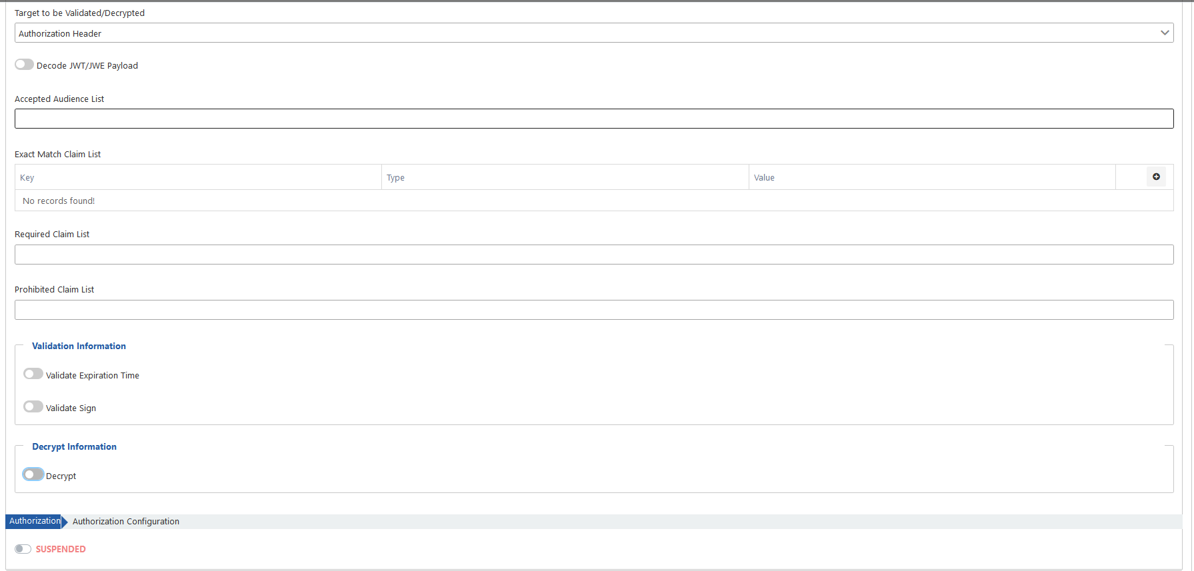Open Authorization Configuration step
The width and height of the screenshot is (1194, 571).
coord(126,522)
